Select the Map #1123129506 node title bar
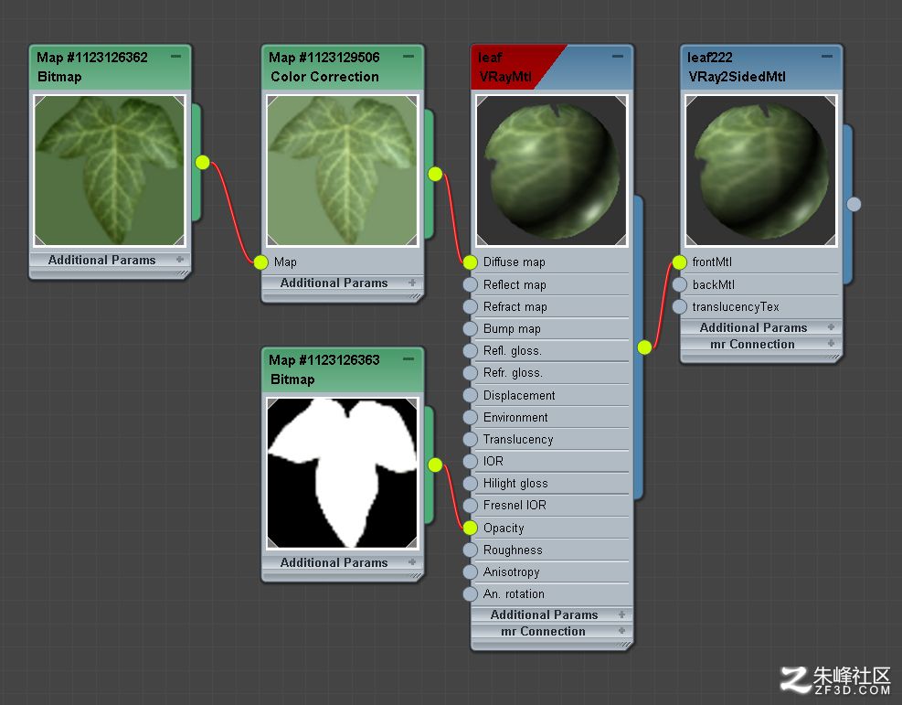Viewport: 902px width, 705px height. [x=343, y=67]
